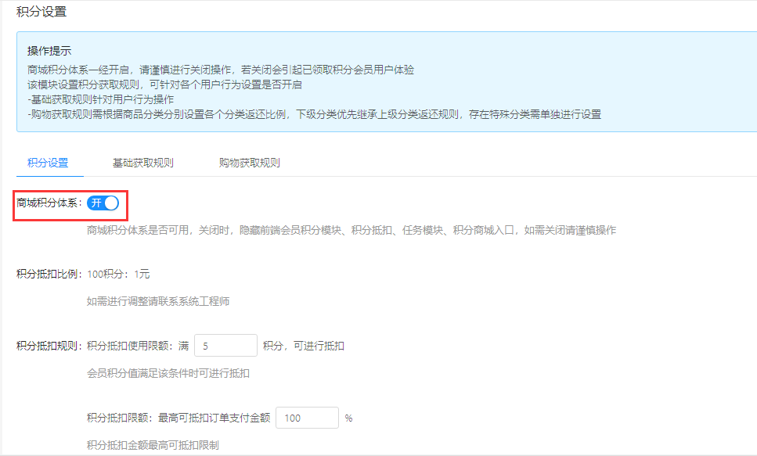Screen dimensions: 757x456
Task: Click the tip line starting -购物获取规则需根据商品分类
Action: click(313, 114)
